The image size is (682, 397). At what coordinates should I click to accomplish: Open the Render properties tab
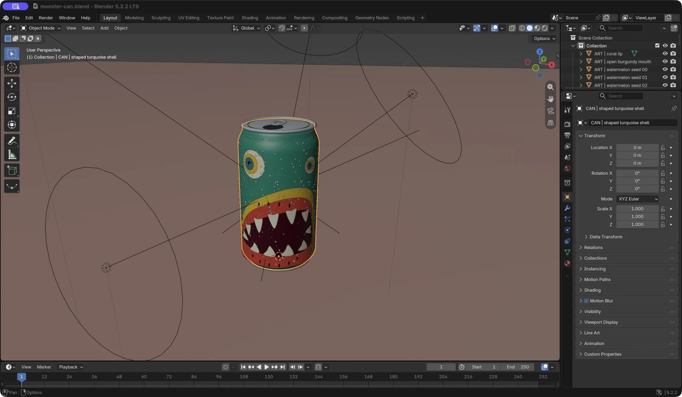tap(567, 124)
